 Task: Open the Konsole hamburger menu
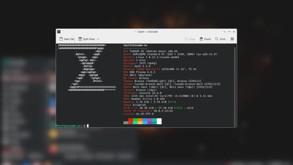click(232, 39)
